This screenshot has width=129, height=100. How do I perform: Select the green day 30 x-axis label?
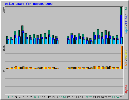[117, 97]
